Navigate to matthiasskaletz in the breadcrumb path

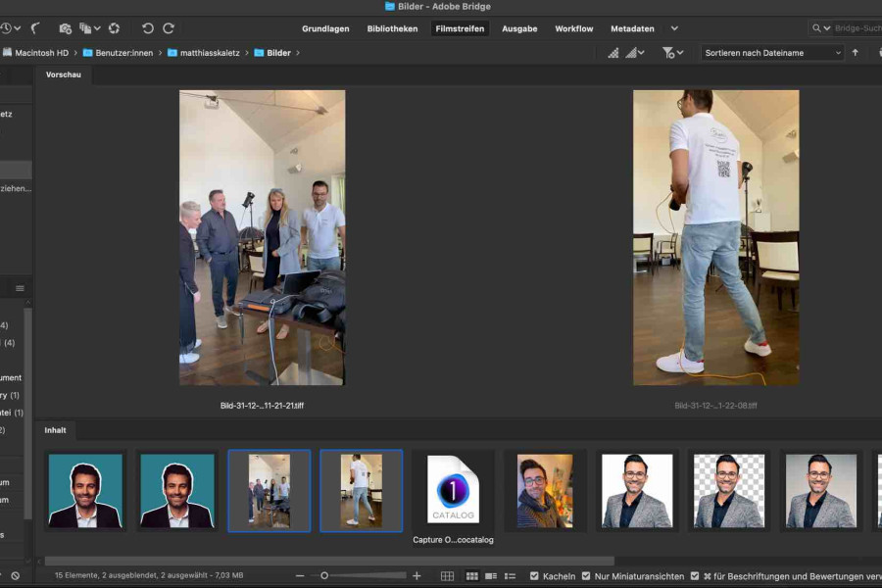point(208,53)
